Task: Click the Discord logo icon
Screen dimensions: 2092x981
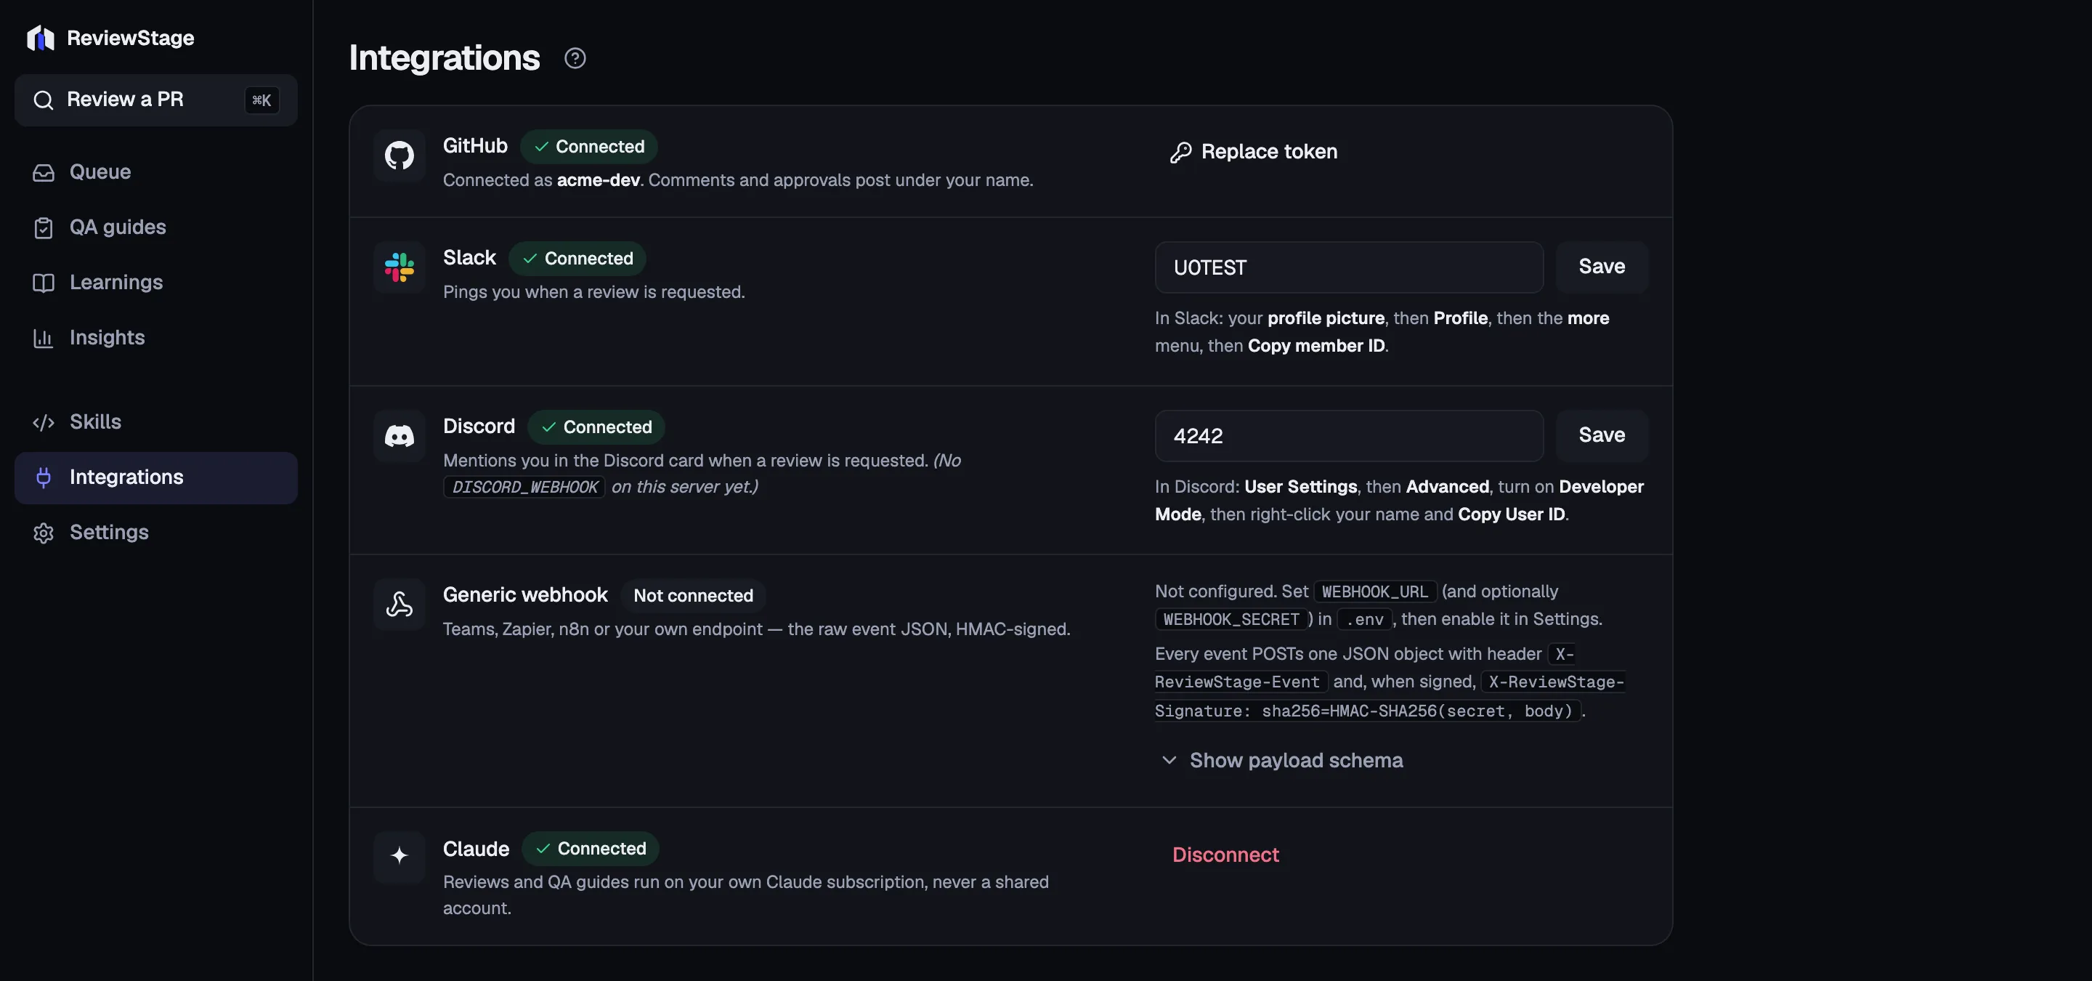Action: pyautogui.click(x=399, y=436)
